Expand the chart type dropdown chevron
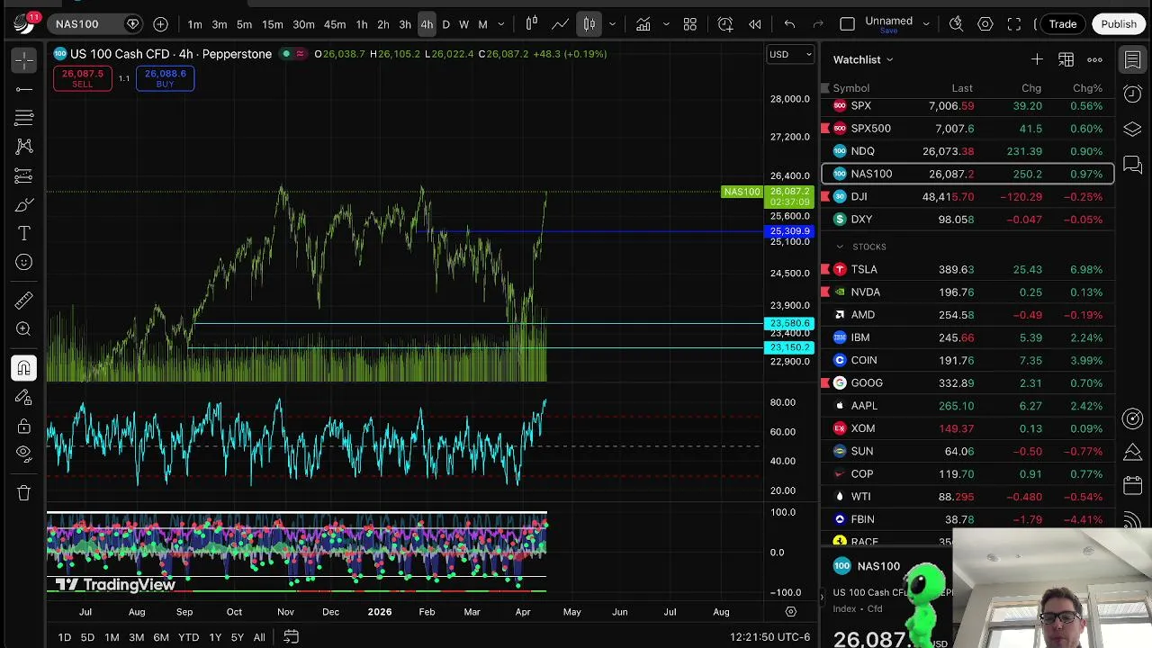1152x648 pixels. [x=612, y=24]
